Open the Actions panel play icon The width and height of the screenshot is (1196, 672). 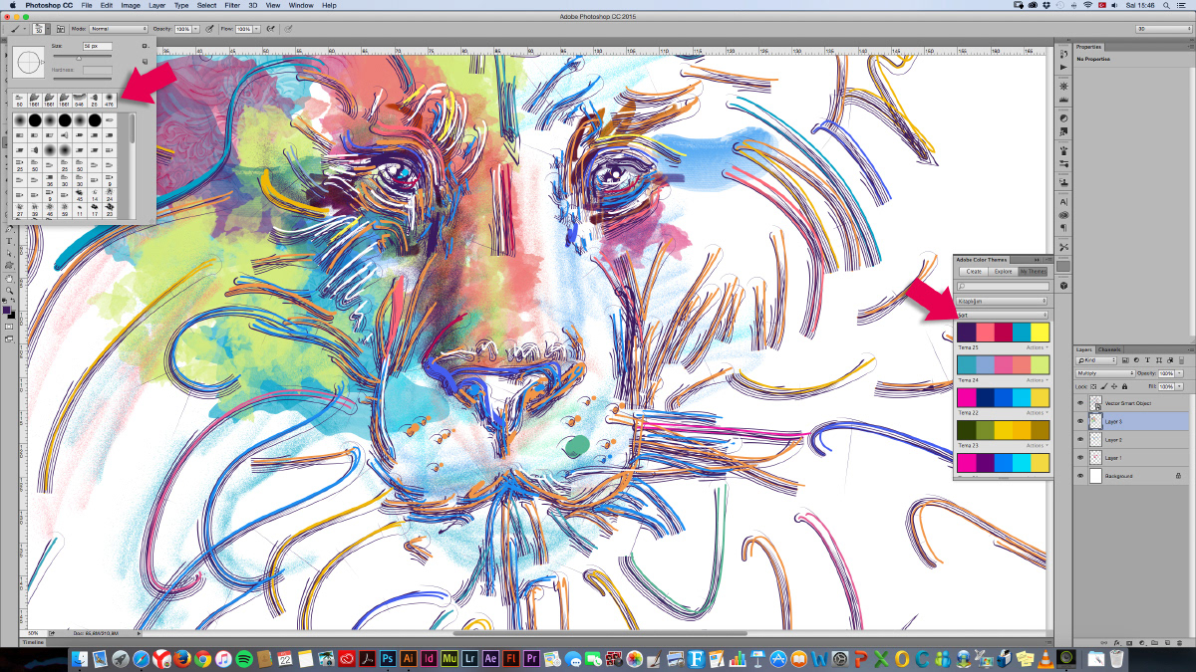(1062, 67)
